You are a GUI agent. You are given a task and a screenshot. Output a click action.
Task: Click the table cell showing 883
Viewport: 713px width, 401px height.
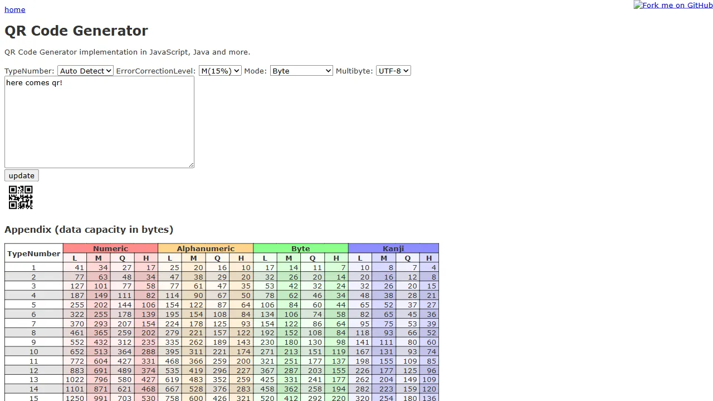click(x=75, y=370)
